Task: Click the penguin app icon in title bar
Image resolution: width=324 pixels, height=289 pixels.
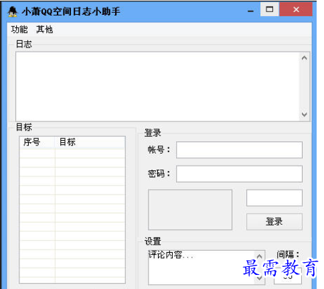Action: click(13, 11)
